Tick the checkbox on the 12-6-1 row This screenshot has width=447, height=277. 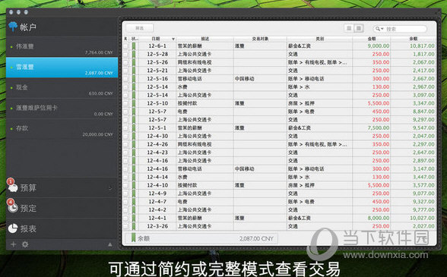(125, 46)
